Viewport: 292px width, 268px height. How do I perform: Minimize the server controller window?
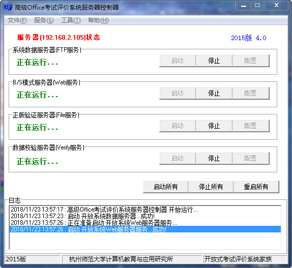click(243, 6)
